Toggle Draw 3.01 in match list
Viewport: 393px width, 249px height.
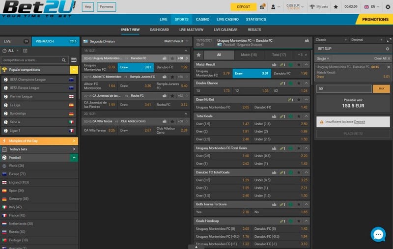136,67
